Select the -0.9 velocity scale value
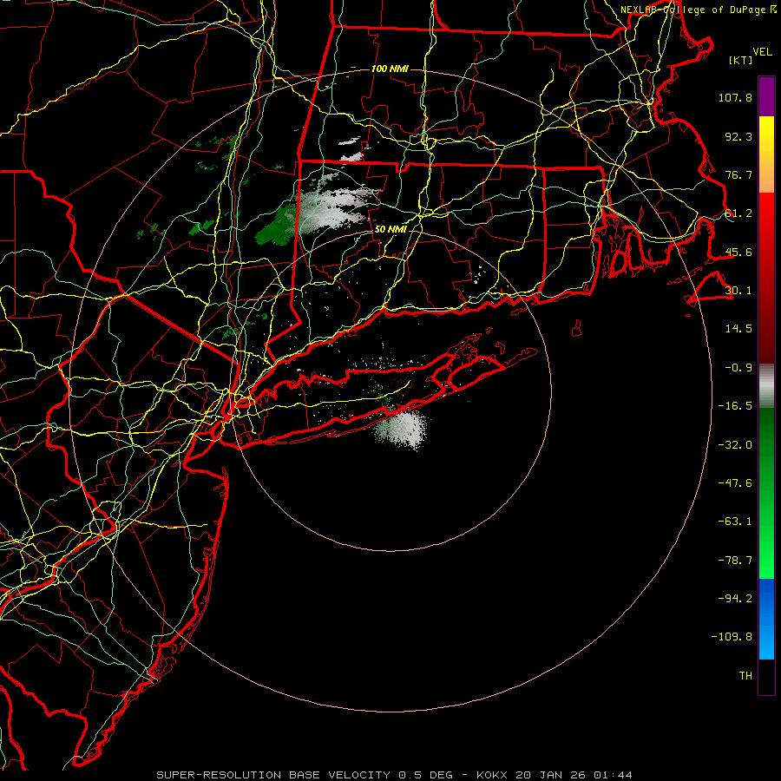 click(738, 368)
